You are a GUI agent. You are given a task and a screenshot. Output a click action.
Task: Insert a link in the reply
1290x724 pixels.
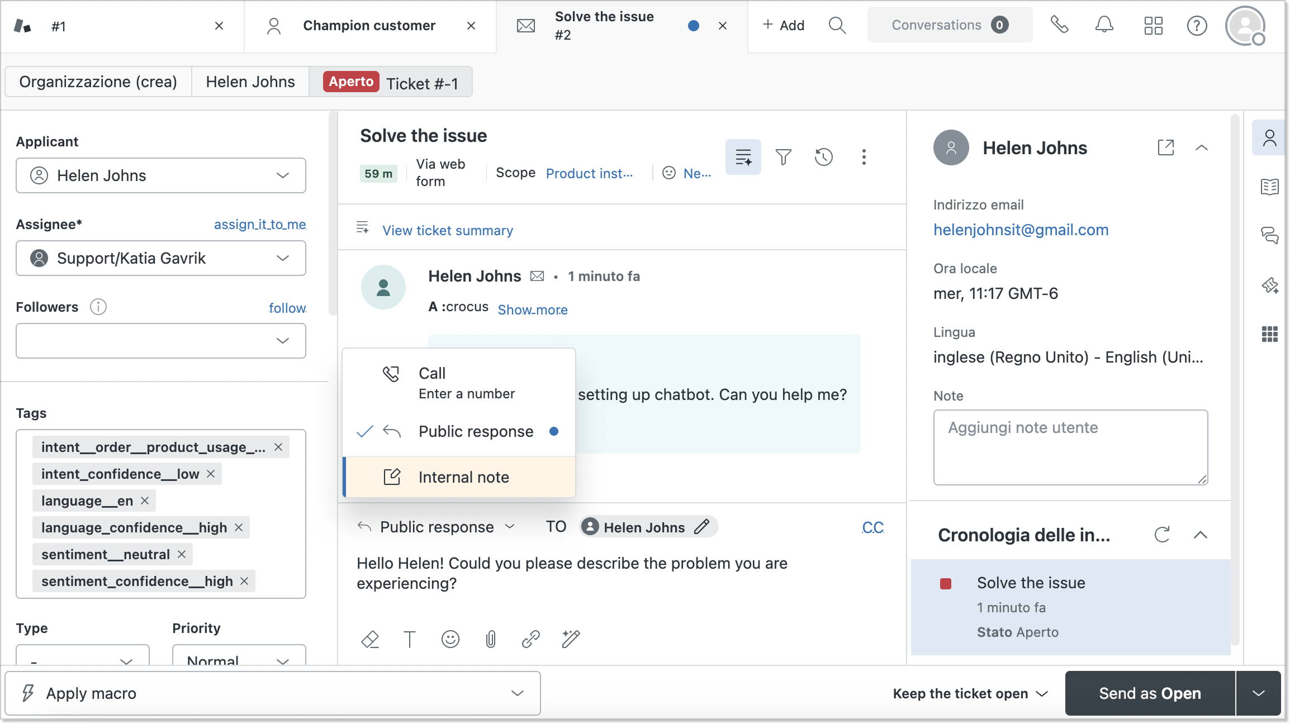[530, 639]
